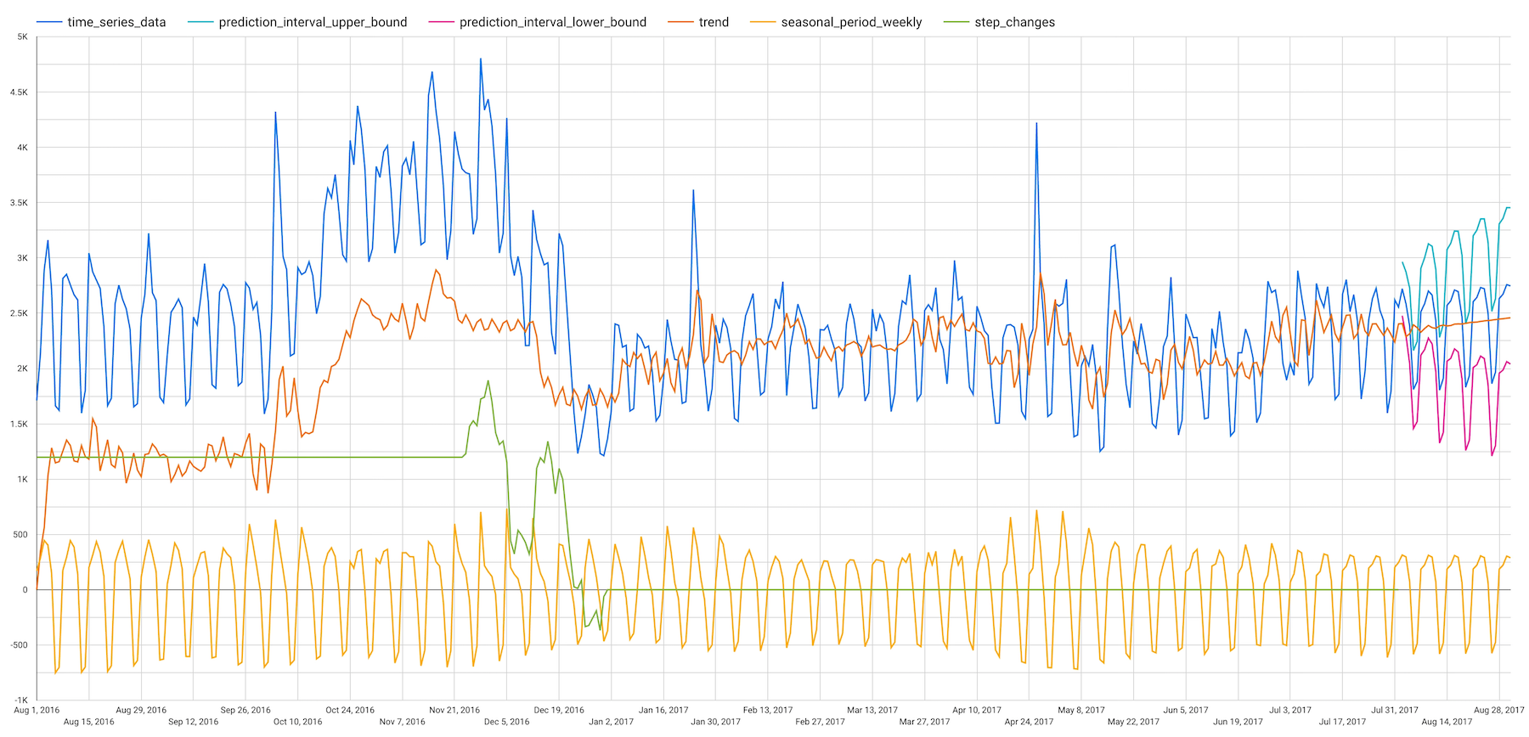Click the Jul 31, 2017 x-axis label
1529x737 pixels.
[x=1395, y=710]
